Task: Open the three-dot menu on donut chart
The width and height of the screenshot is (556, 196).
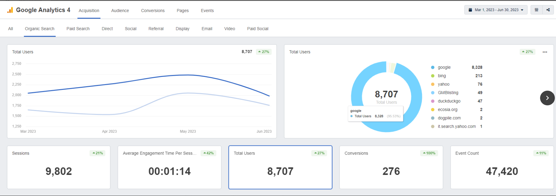Action: tap(545, 52)
